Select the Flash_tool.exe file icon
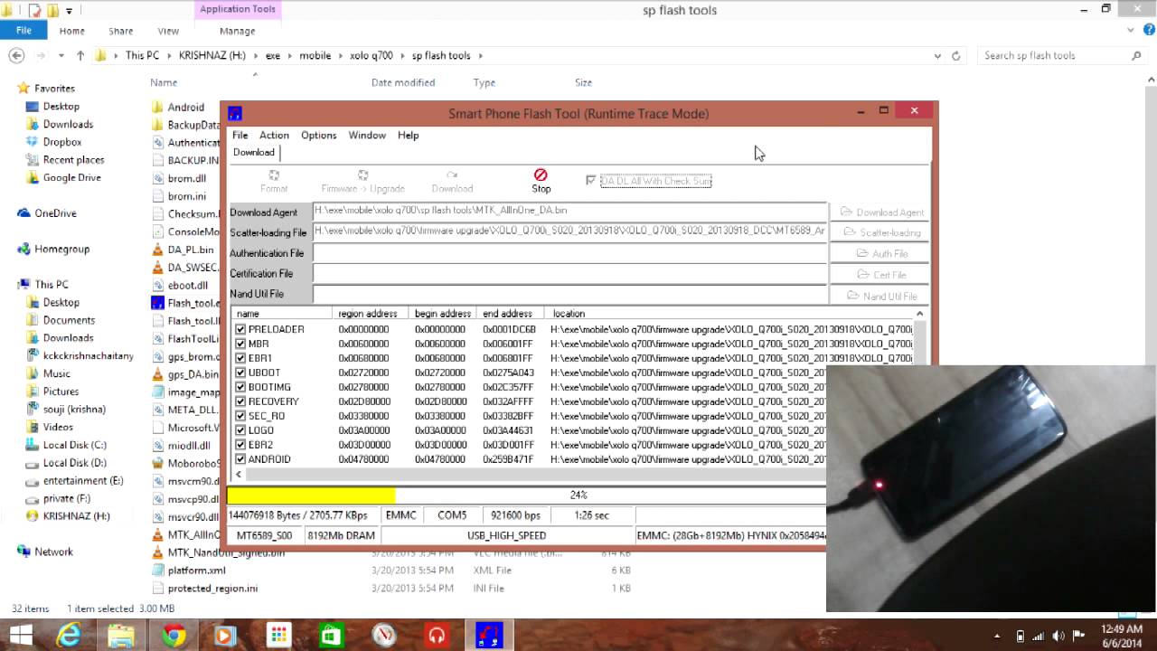1157x651 pixels. click(157, 303)
